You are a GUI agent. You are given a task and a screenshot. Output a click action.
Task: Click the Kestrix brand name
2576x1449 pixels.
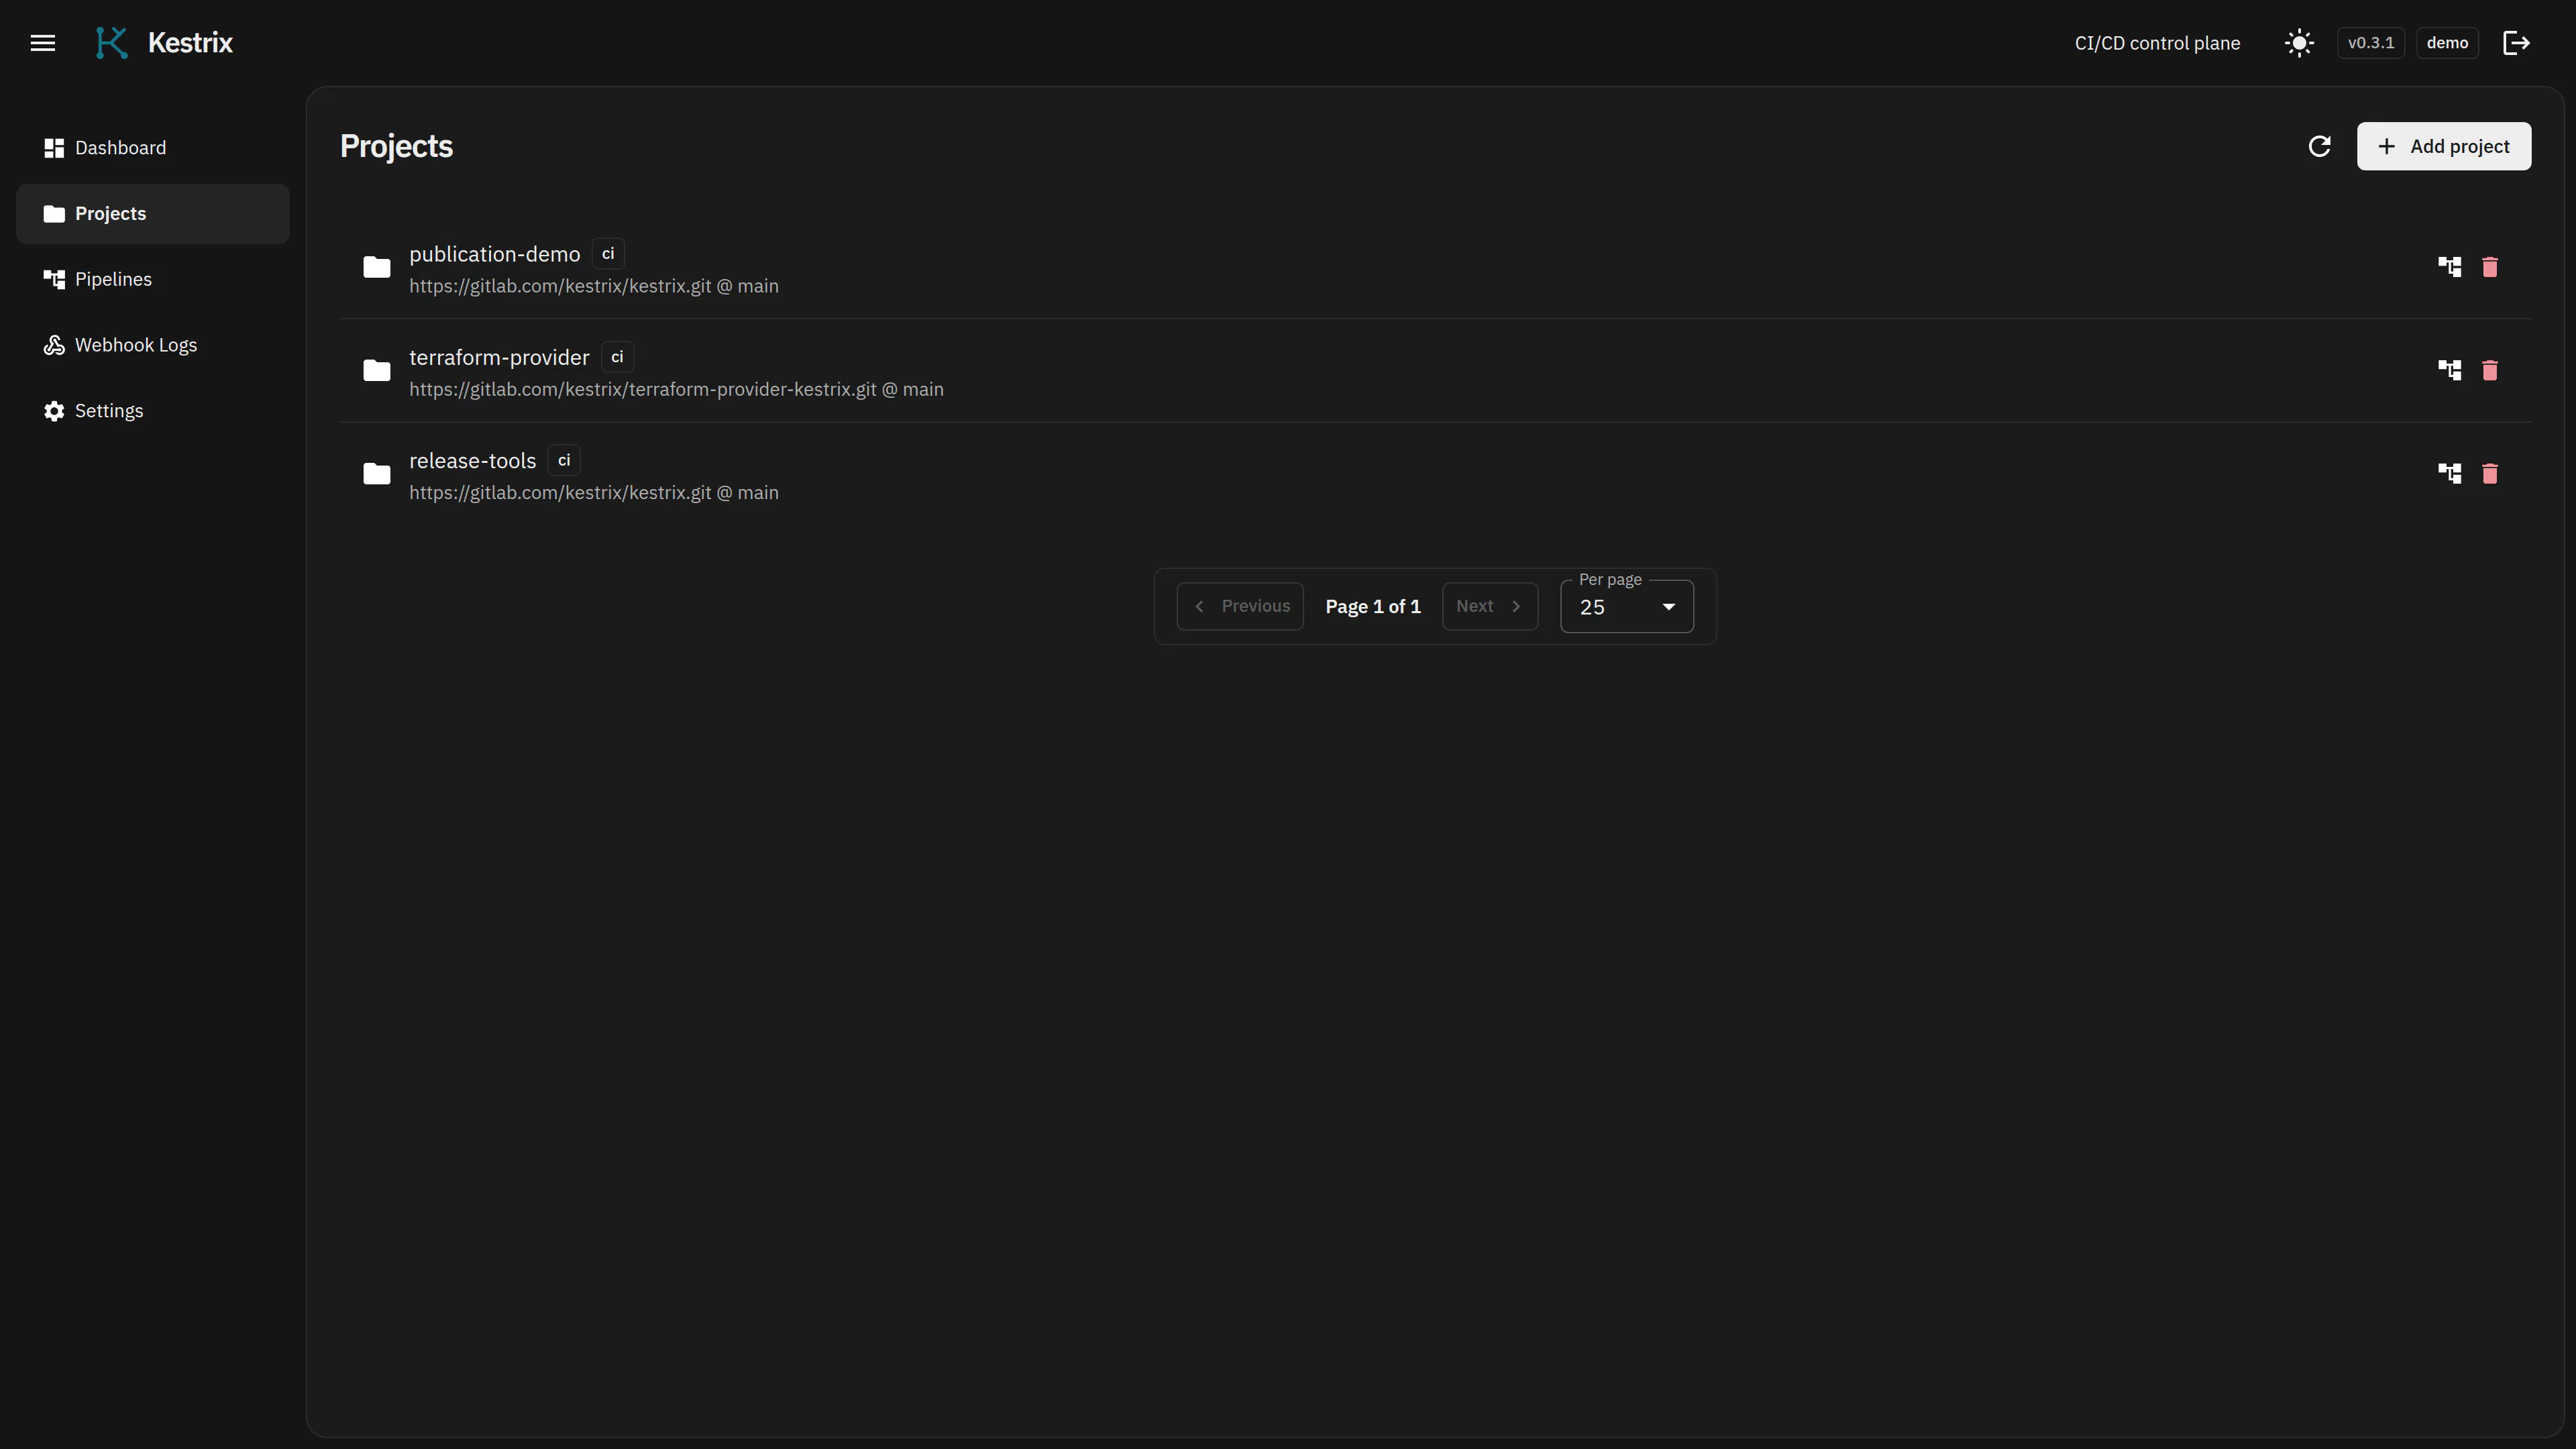[190, 43]
